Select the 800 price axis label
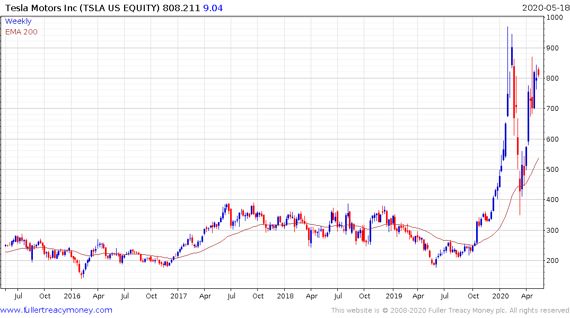570x318 pixels. pyautogui.click(x=553, y=78)
